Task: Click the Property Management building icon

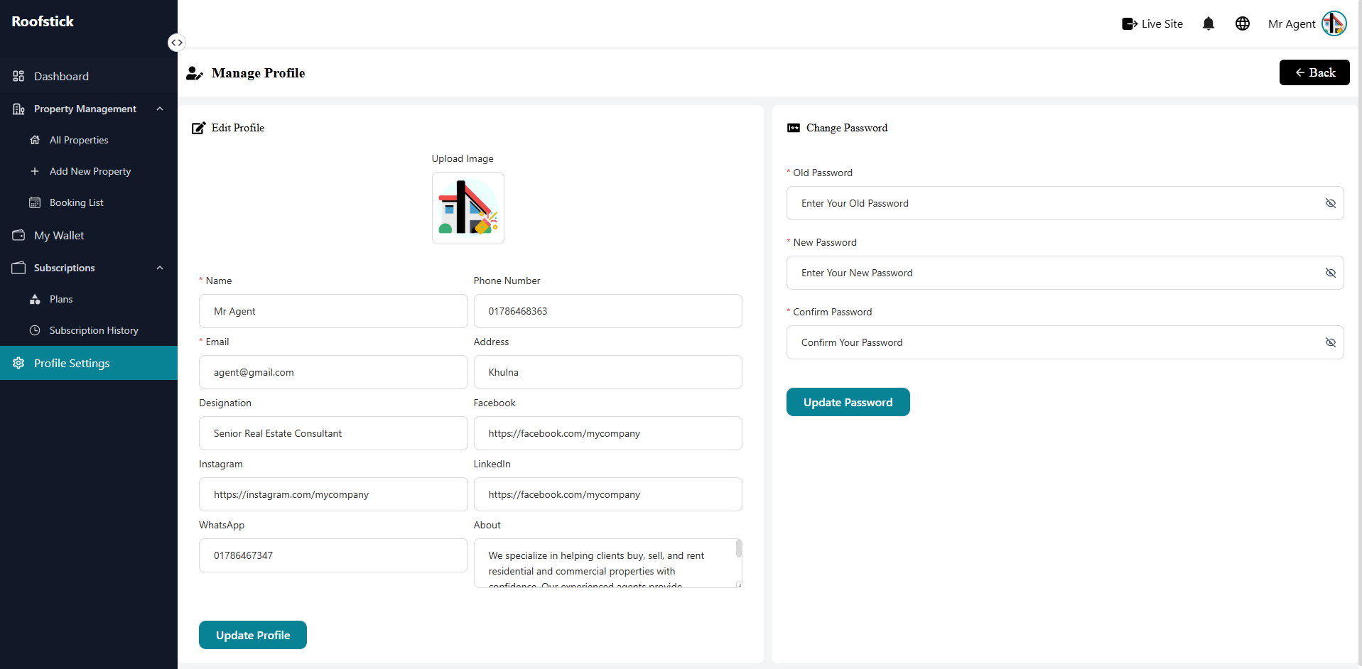Action: tap(18, 109)
